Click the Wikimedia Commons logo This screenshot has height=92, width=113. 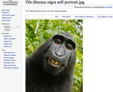click(10, 3)
